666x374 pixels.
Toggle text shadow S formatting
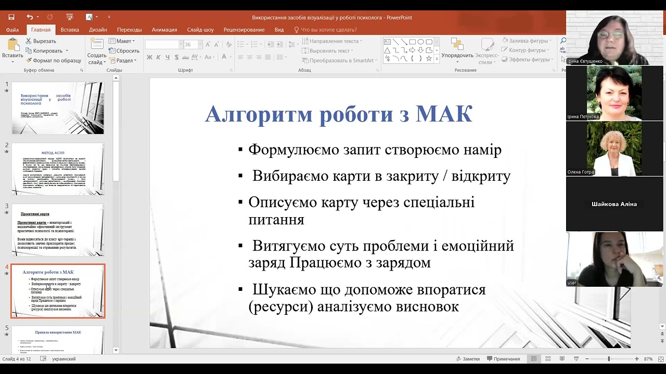177,57
